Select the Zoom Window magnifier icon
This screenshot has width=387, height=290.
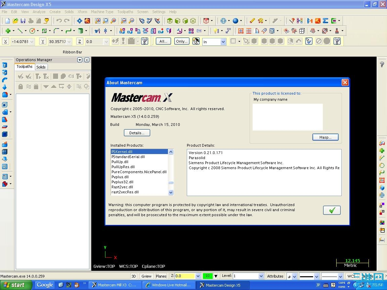[x=98, y=21]
